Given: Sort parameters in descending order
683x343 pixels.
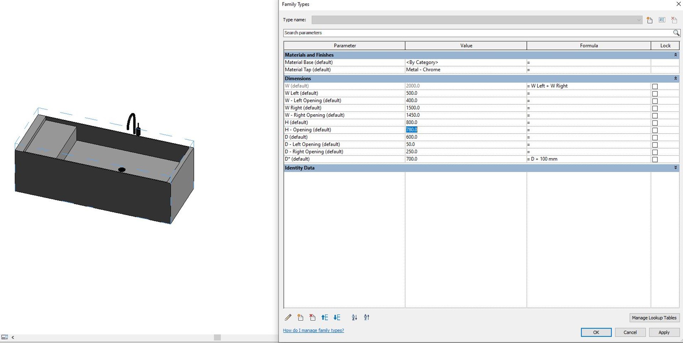Looking at the screenshot, I should [367, 317].
